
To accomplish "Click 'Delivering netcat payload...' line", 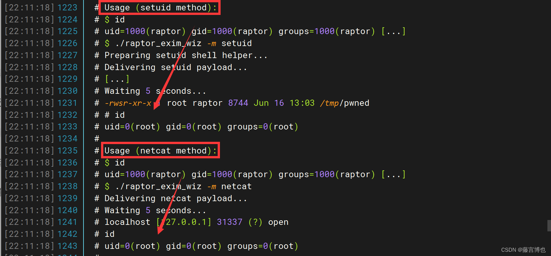I will pos(176,198).
